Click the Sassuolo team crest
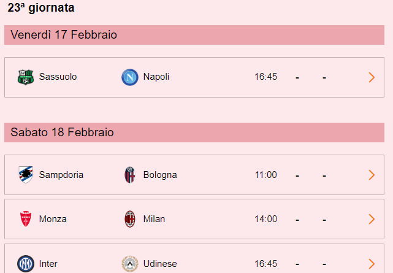 26,77
